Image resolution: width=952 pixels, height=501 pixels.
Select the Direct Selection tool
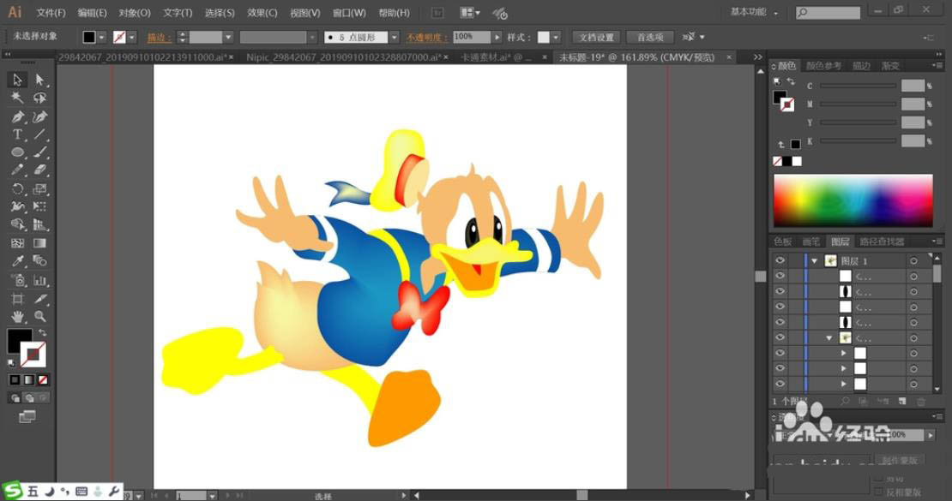coord(40,80)
